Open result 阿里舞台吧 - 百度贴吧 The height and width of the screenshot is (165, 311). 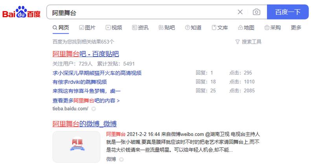[86, 54]
